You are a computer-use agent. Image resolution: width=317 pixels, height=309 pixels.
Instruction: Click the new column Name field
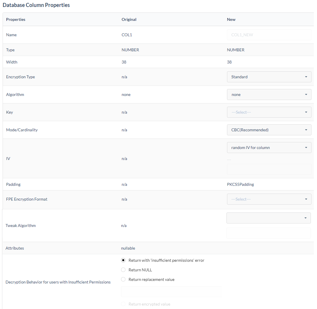coord(269,35)
